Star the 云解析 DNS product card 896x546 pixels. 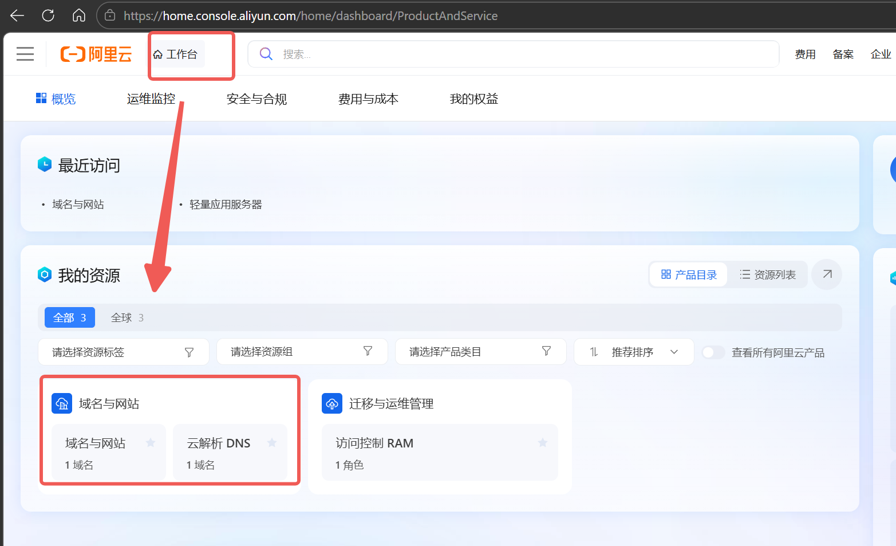272,442
